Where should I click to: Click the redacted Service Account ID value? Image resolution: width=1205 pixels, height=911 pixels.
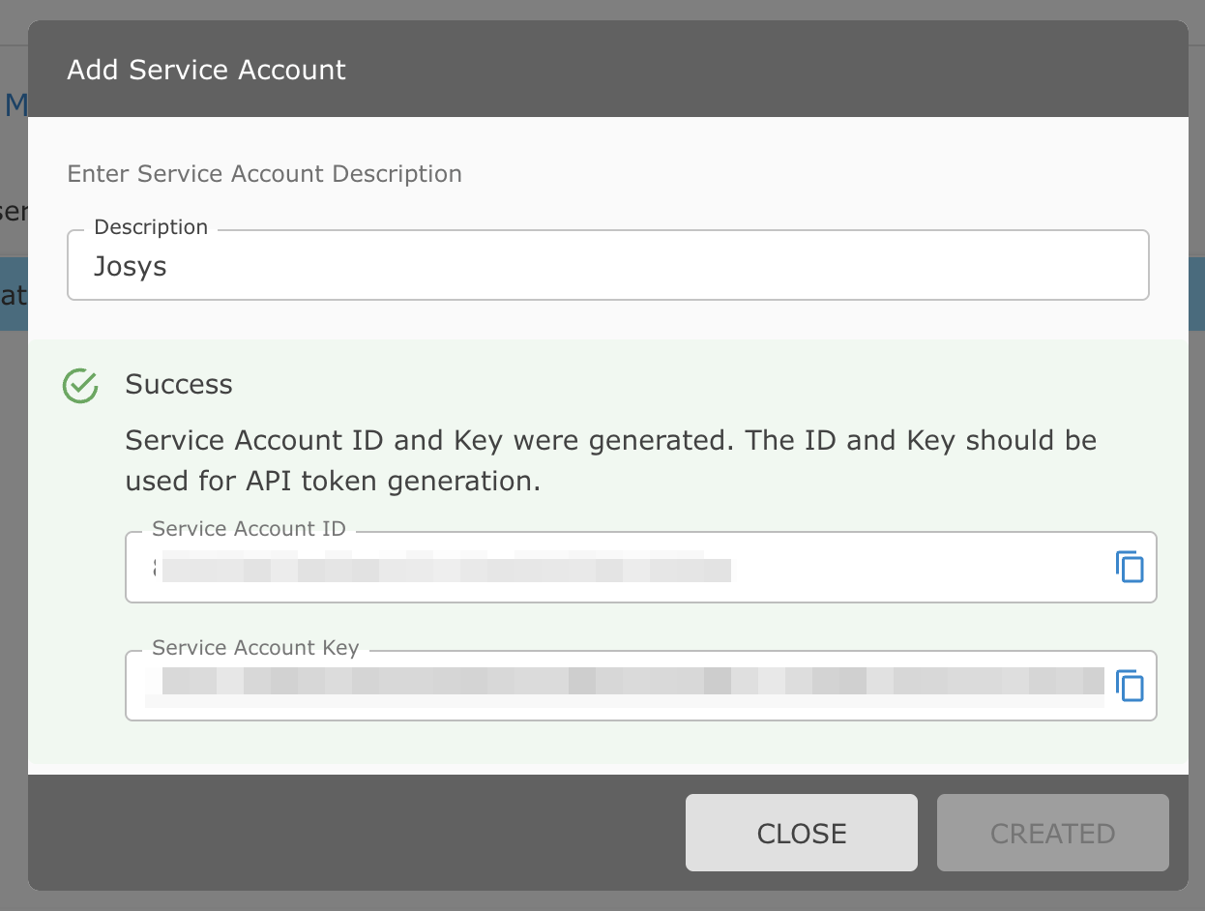(x=445, y=568)
